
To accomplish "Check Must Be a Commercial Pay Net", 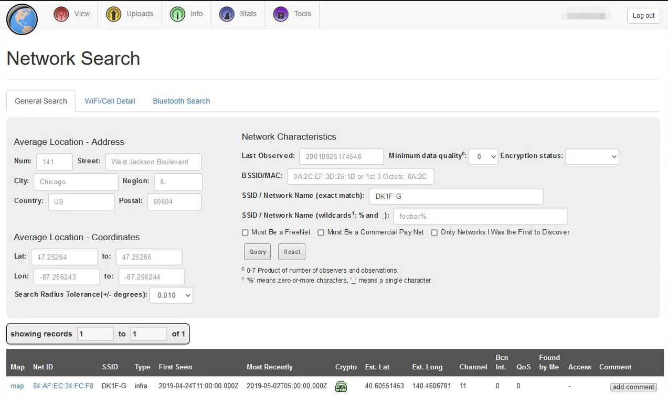I will click(x=321, y=232).
